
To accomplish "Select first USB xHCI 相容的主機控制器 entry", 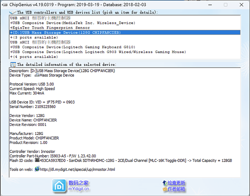I will (x=125, y=18).
